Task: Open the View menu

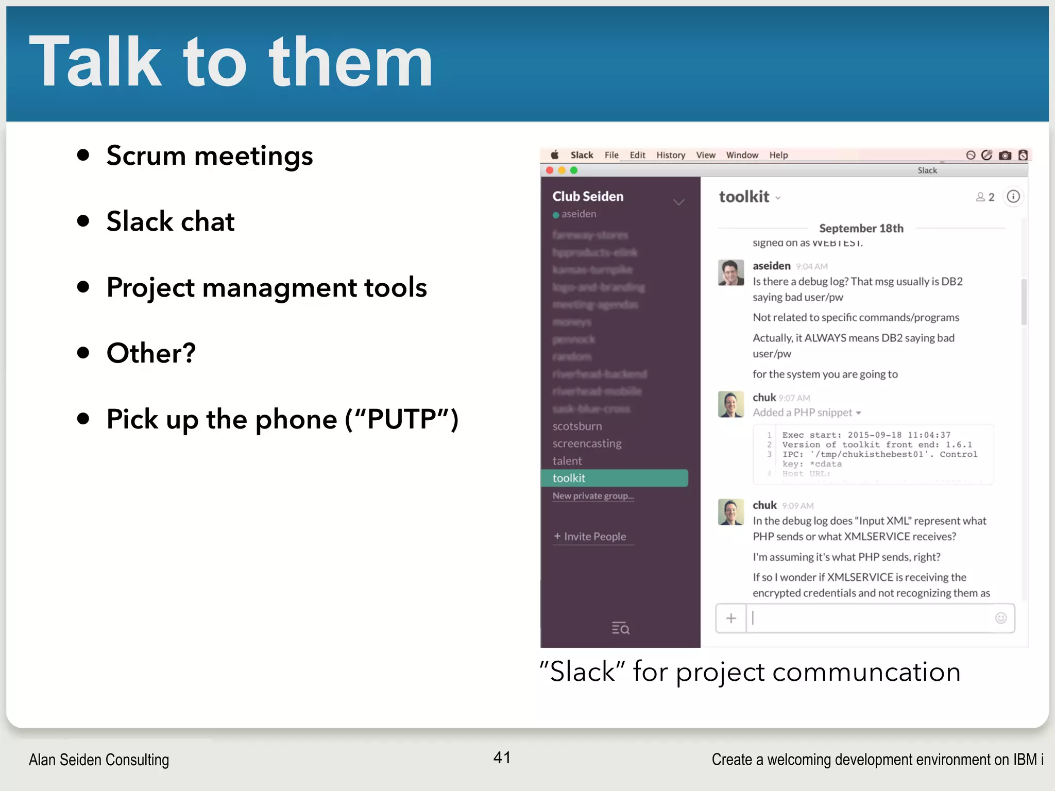Action: pyautogui.click(x=706, y=155)
